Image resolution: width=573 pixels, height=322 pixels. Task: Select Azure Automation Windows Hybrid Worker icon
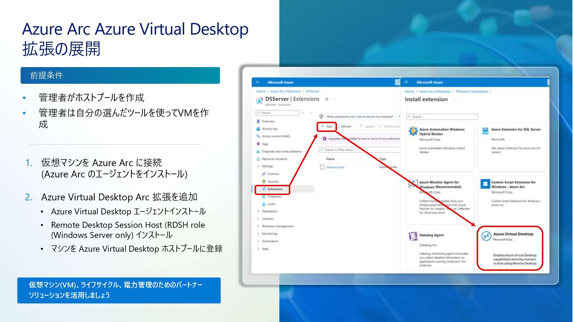tap(413, 131)
